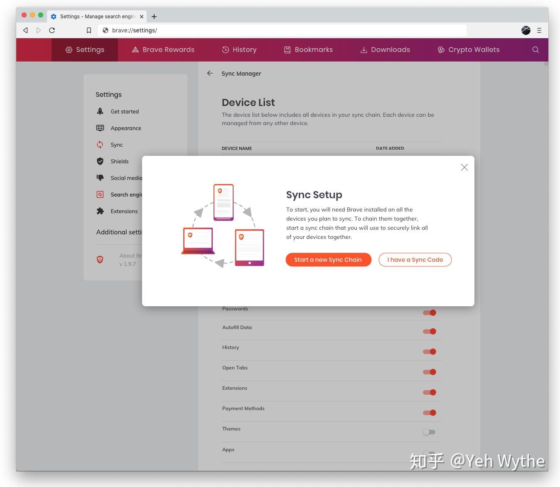Click the Brave lion logo in sidebar
Image resolution: width=560 pixels, height=487 pixels.
100,260
